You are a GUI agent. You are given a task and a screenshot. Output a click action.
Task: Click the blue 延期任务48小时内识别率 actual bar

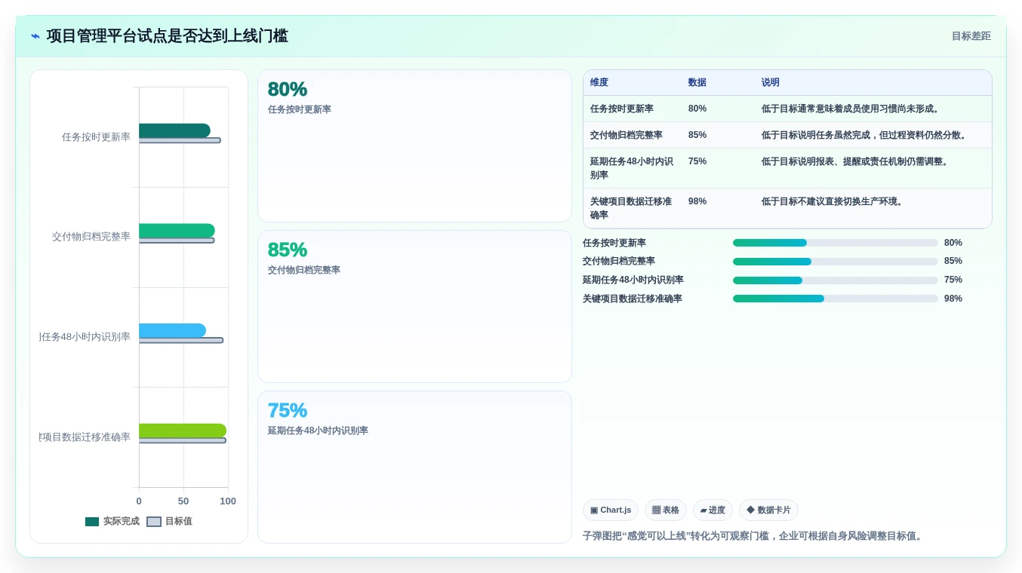(x=172, y=330)
